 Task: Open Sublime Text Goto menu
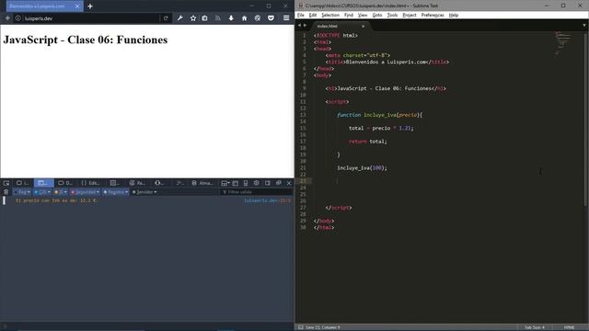[377, 15]
